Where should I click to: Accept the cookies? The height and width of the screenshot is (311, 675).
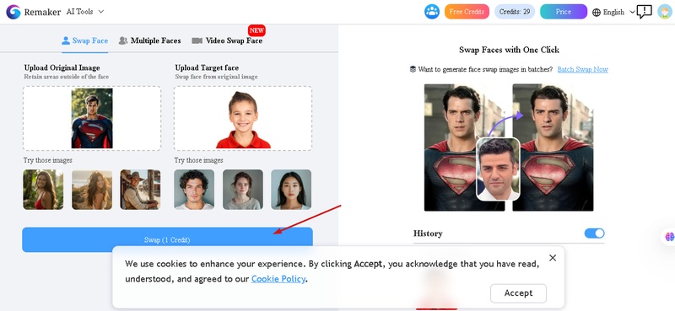pyautogui.click(x=518, y=293)
